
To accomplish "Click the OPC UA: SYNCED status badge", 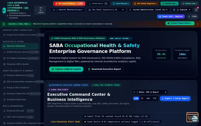I will click(x=40, y=10).
